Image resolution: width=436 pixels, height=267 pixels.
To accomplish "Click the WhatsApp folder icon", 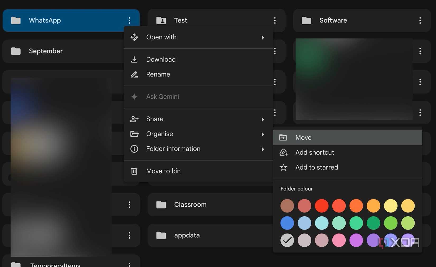I will (x=16, y=20).
